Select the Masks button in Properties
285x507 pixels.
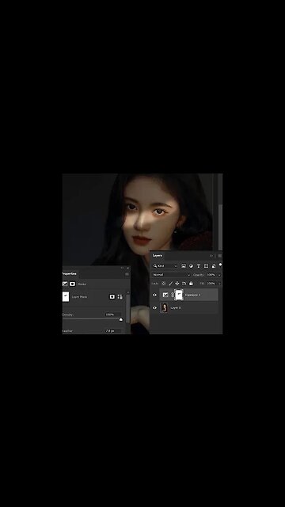(x=72, y=284)
